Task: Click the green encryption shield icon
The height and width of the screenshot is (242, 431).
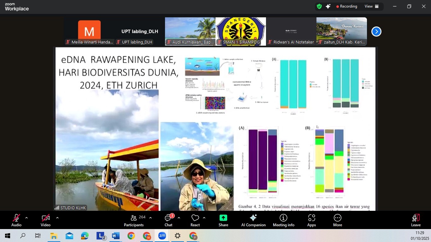Action: click(x=319, y=6)
